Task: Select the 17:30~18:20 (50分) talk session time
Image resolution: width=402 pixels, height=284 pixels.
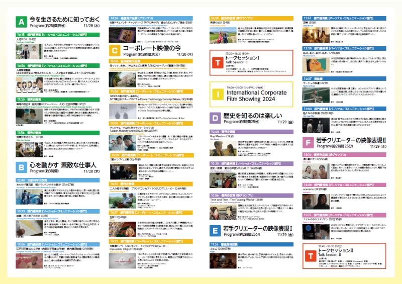Action: click(237, 54)
